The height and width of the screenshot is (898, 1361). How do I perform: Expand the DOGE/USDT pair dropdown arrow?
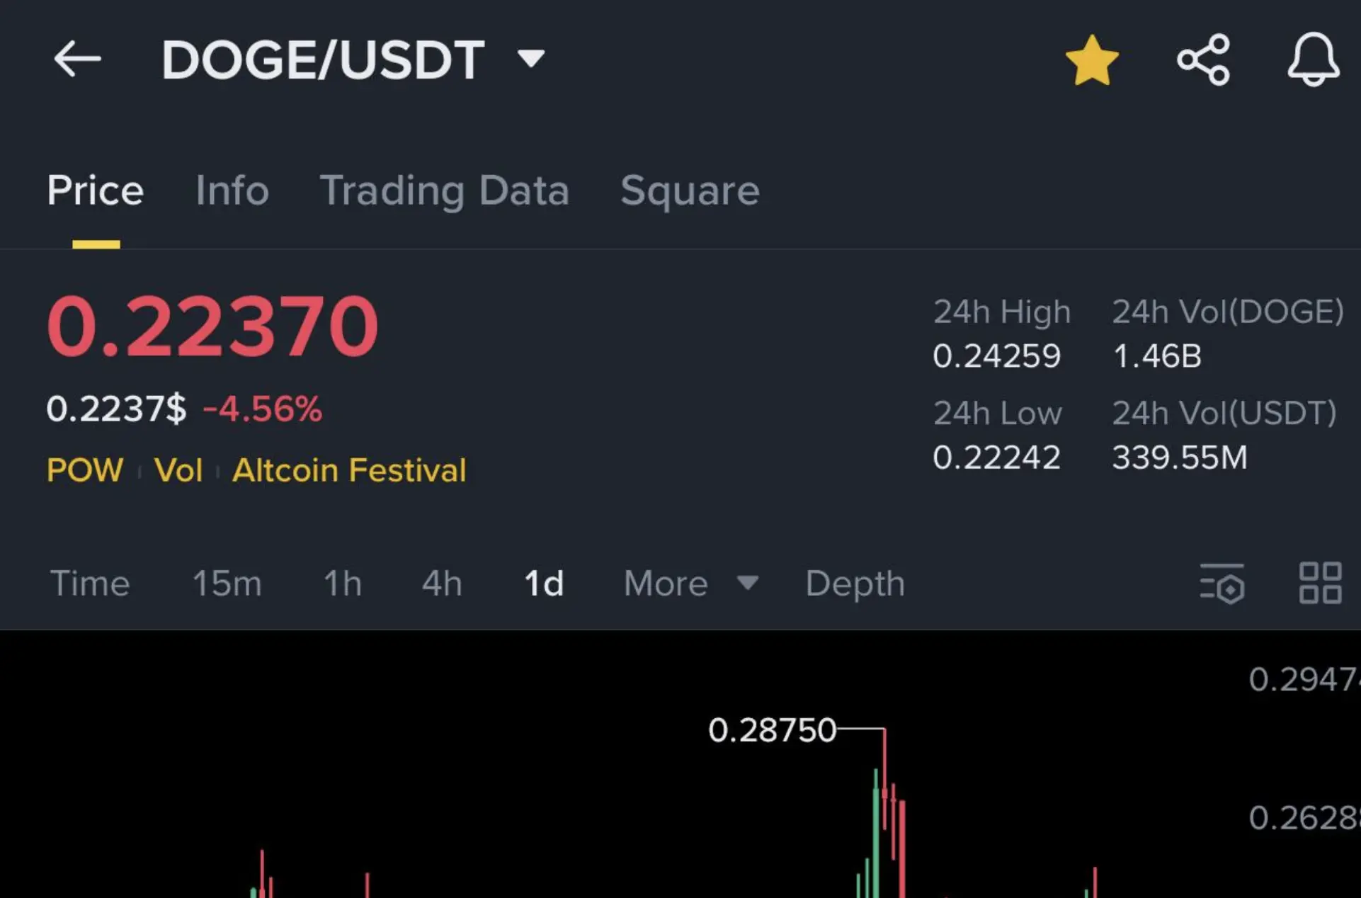click(531, 58)
